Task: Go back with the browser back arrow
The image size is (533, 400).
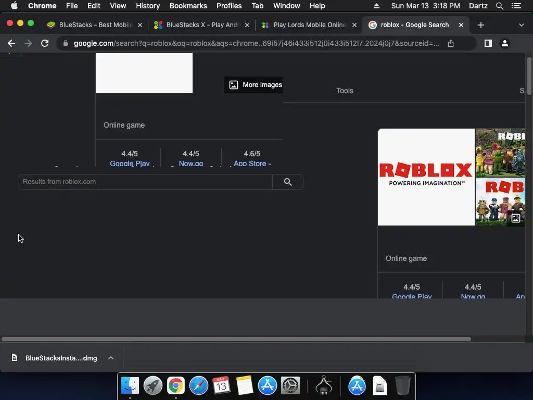Action: (x=11, y=43)
